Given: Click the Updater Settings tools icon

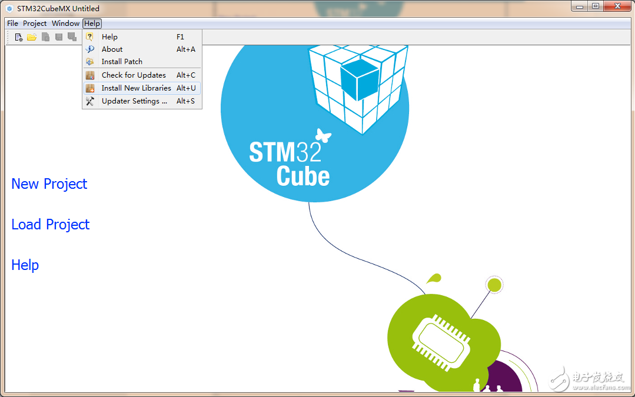Looking at the screenshot, I should [x=90, y=101].
